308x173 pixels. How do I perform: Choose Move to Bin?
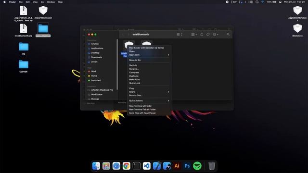tap(149, 60)
